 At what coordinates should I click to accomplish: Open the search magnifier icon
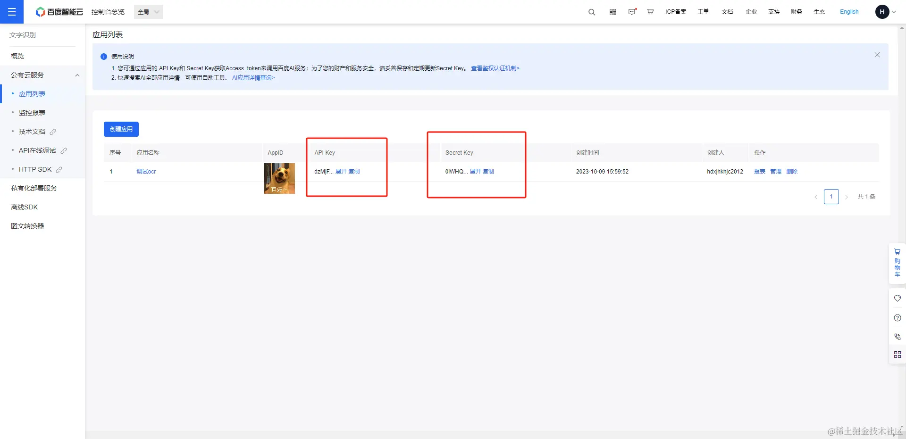[592, 12]
